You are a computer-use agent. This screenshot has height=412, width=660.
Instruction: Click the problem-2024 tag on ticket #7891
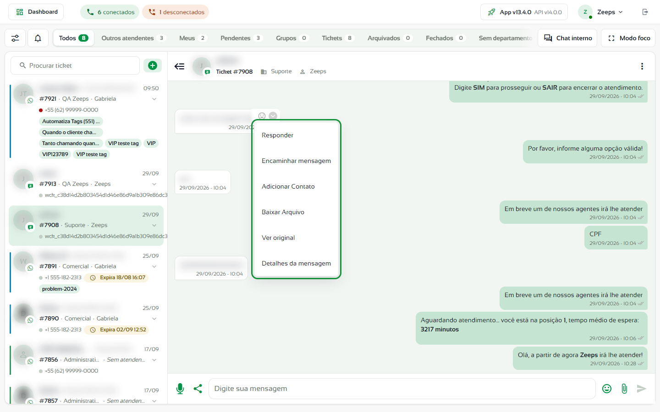click(60, 289)
